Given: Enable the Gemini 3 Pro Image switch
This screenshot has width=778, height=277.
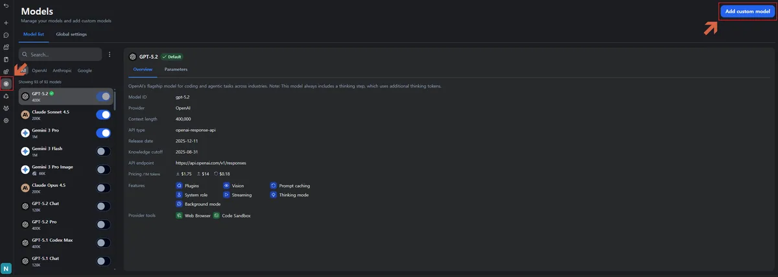Looking at the screenshot, I should 103,169.
